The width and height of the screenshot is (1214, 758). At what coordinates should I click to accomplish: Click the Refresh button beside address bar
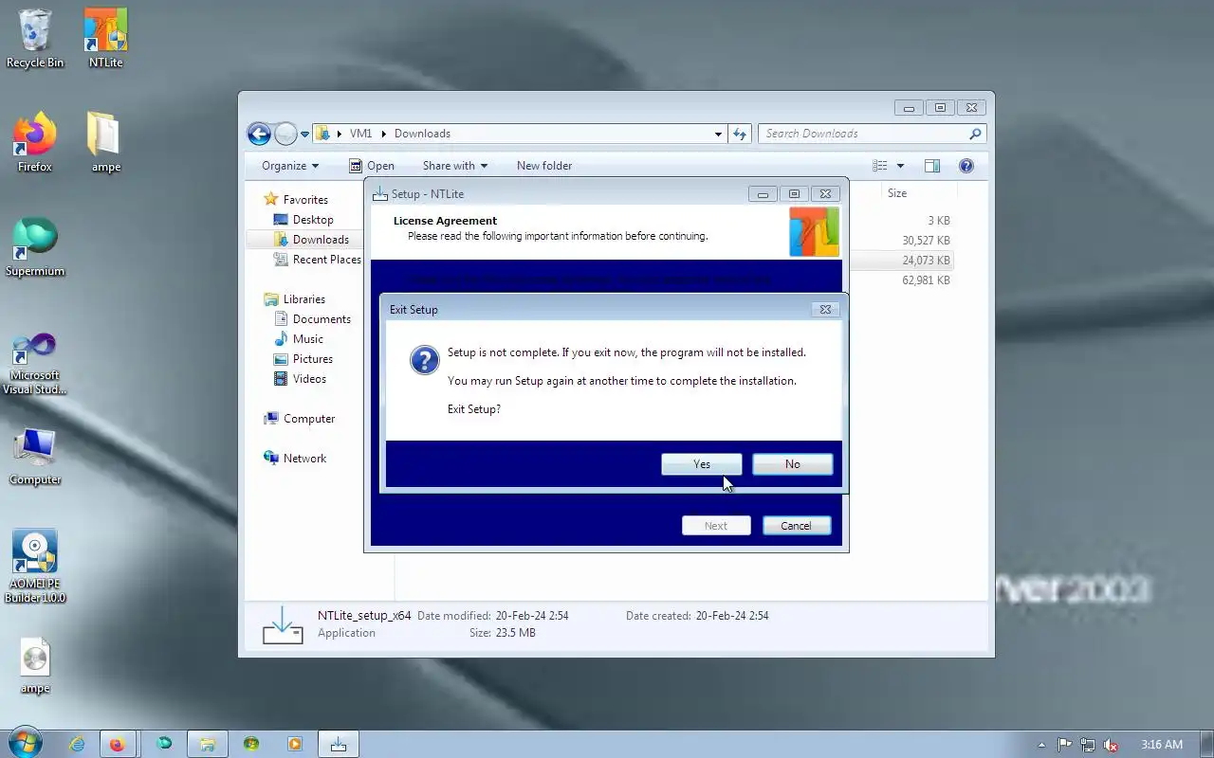741,134
